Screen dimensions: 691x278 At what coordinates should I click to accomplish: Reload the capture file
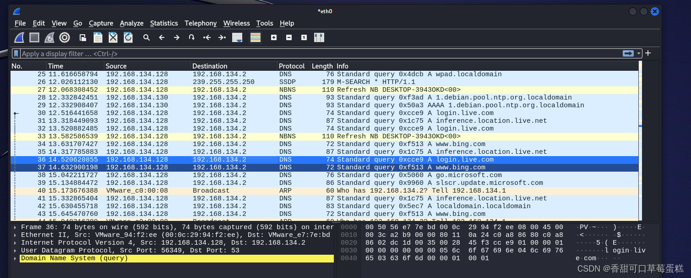[128, 37]
